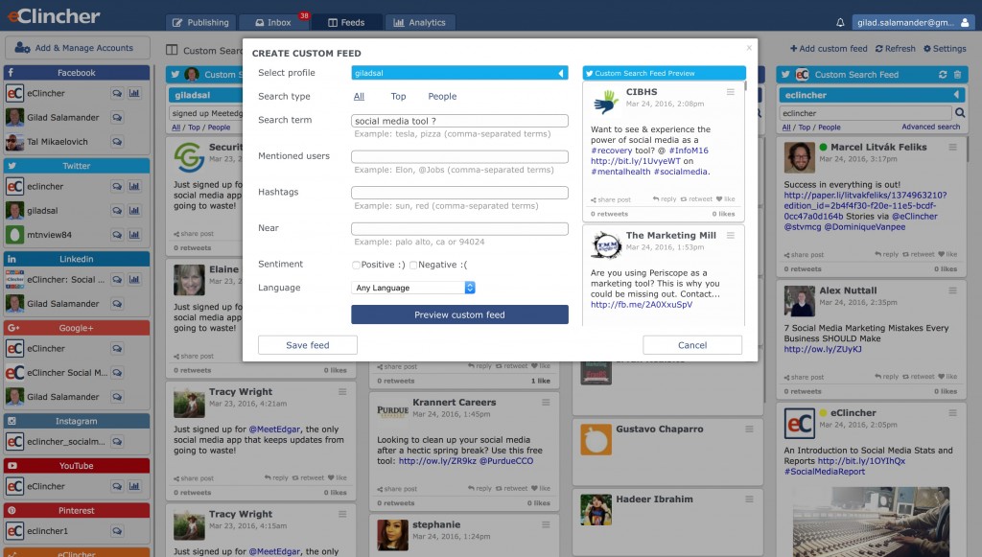Open the gilad.salamander account menu

913,23
